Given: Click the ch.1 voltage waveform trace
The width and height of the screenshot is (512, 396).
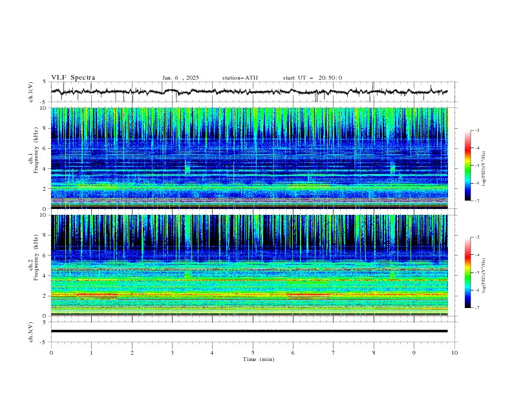Looking at the screenshot, I should point(249,92).
